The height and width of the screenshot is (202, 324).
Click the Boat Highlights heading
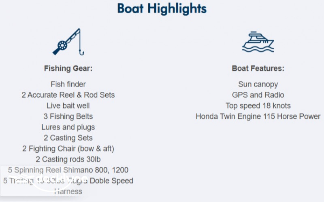pyautogui.click(x=162, y=8)
